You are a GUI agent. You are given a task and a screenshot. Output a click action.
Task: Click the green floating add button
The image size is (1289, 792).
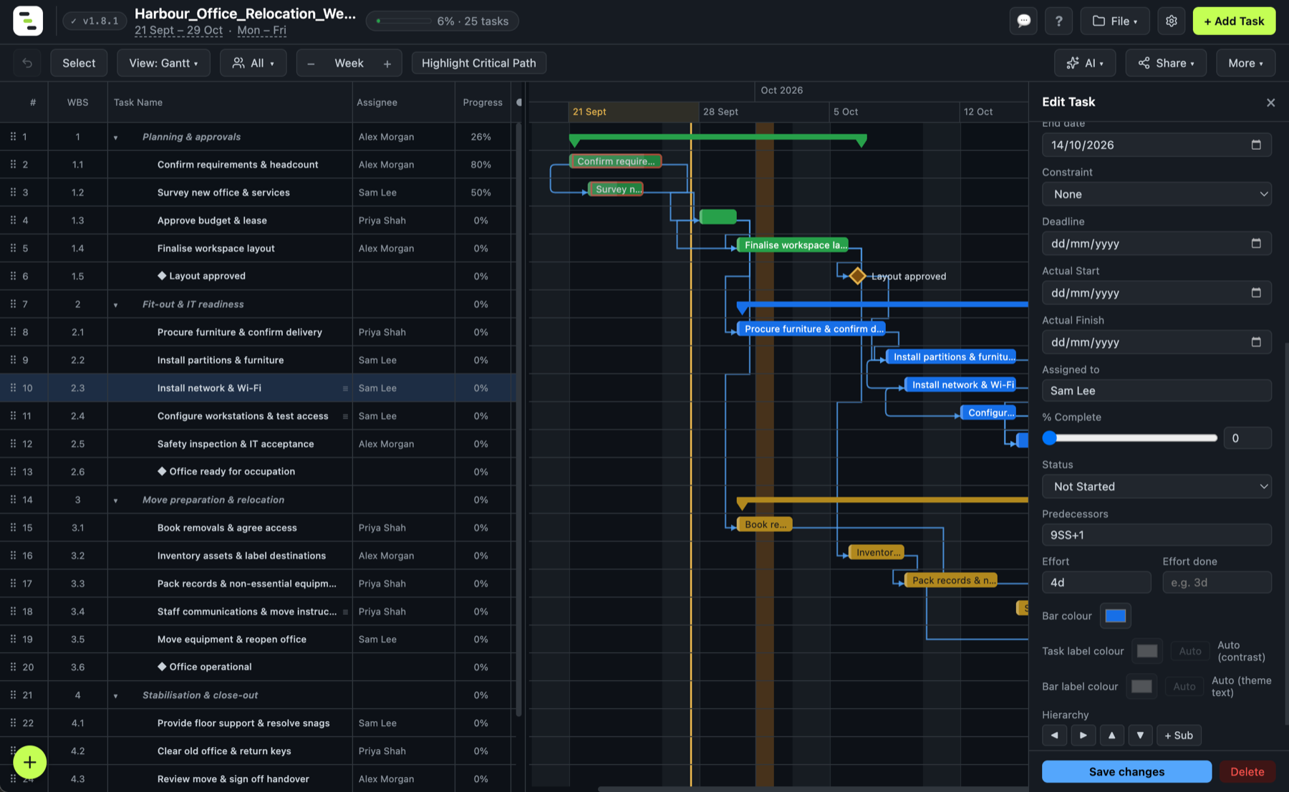point(29,762)
